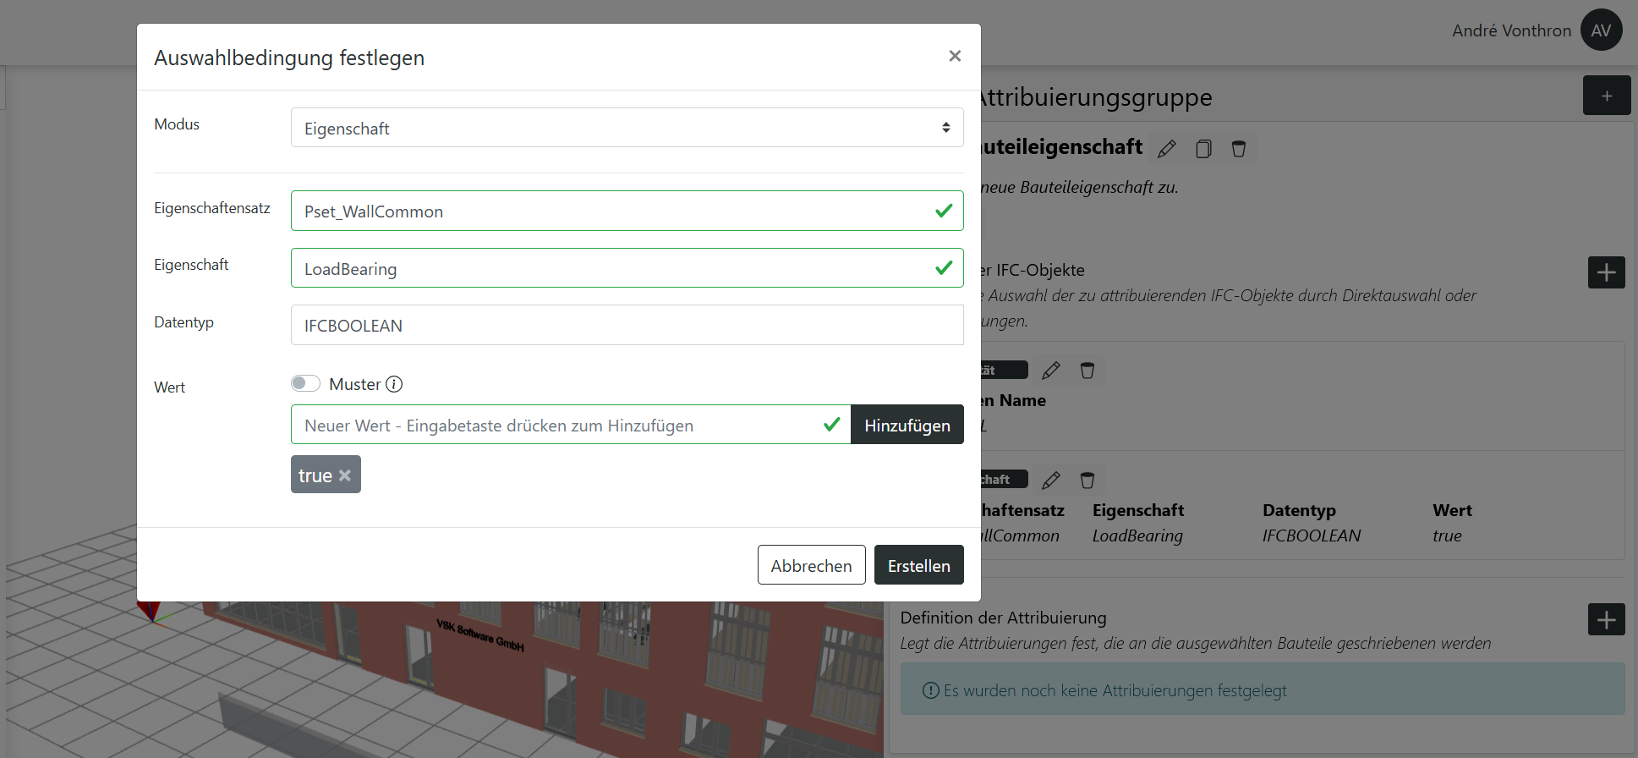Screen dimensions: 1638x758
Task: Close the Auswahlbedingung festlegen dialog
Action: pos(955,56)
